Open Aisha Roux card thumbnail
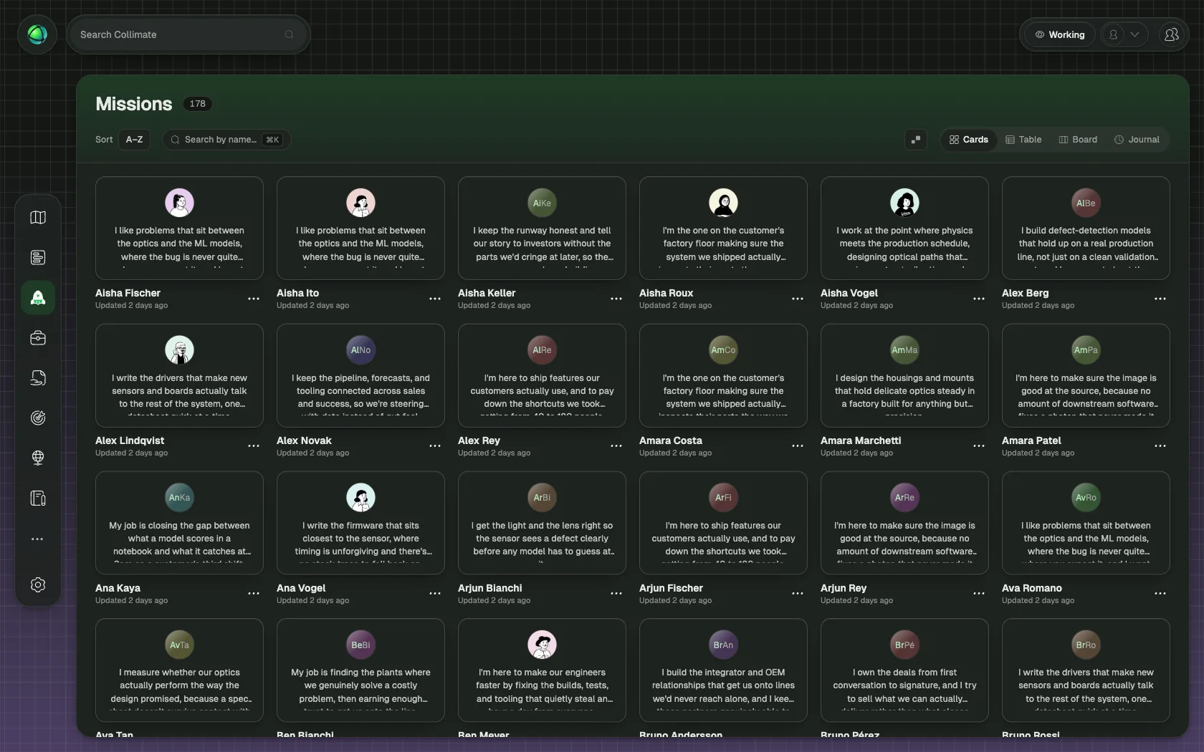Image resolution: width=1204 pixels, height=752 pixels. coord(723,228)
